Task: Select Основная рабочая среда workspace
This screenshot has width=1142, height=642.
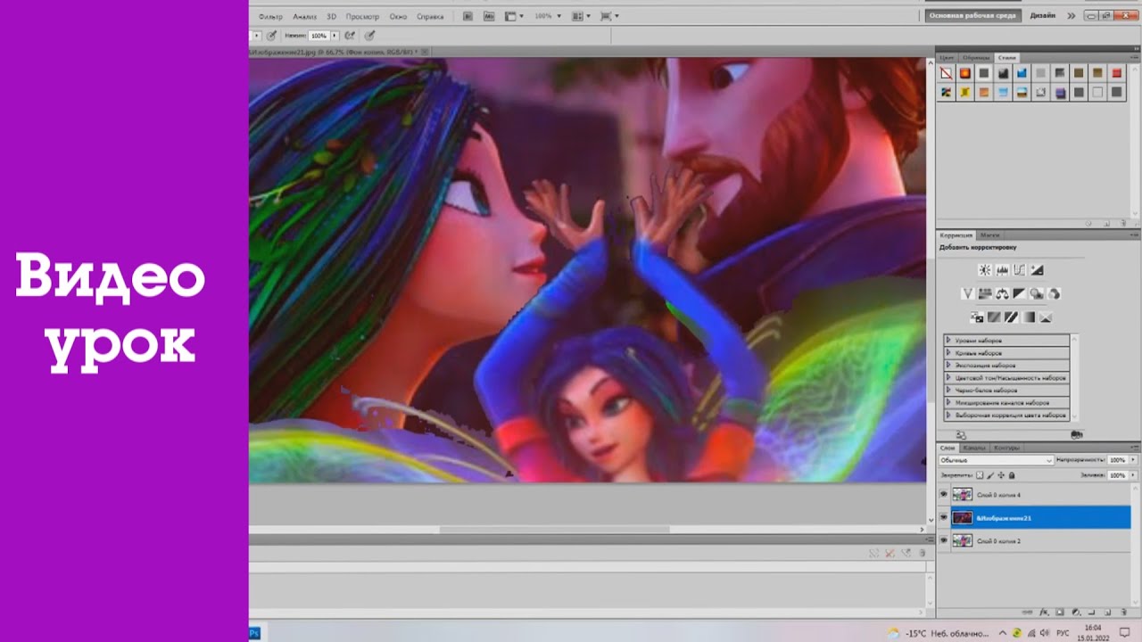Action: click(x=972, y=15)
